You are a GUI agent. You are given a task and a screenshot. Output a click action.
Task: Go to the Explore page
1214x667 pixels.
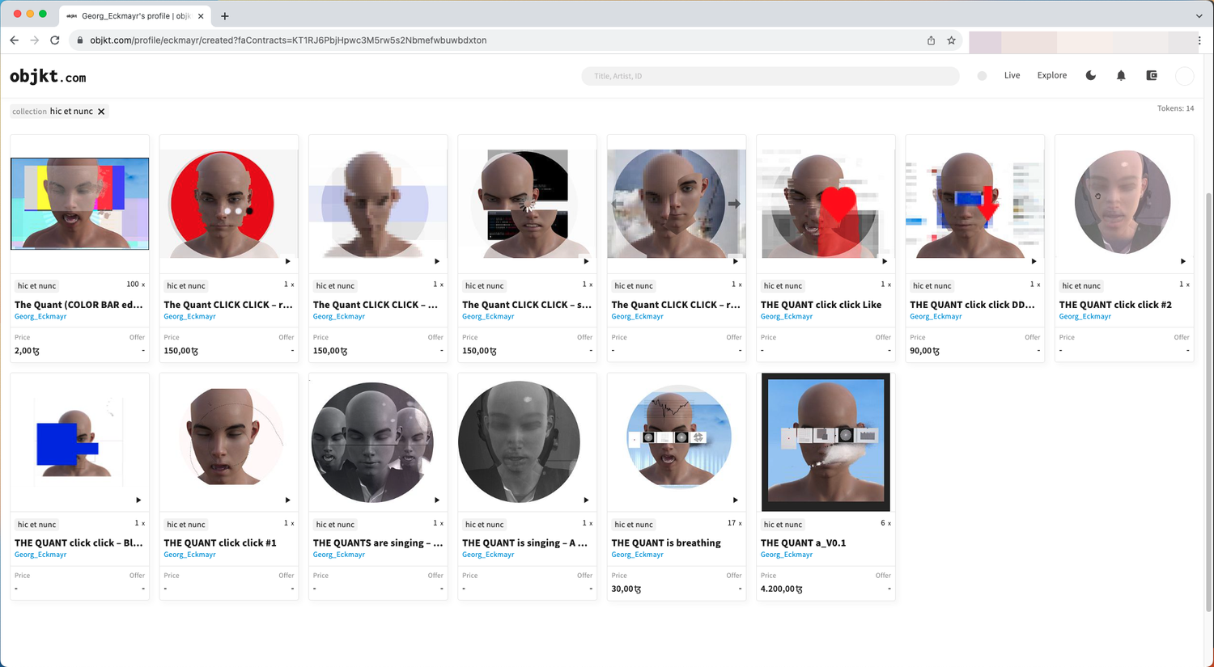[x=1051, y=75]
